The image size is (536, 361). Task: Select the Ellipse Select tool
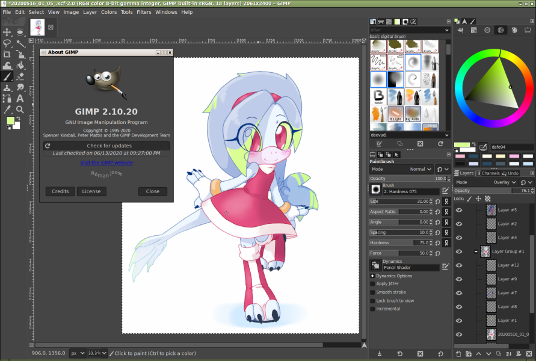(x=20, y=32)
